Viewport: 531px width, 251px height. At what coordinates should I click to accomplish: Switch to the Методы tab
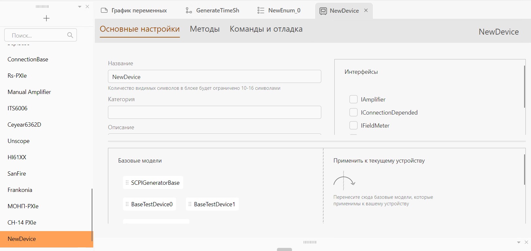point(205,29)
